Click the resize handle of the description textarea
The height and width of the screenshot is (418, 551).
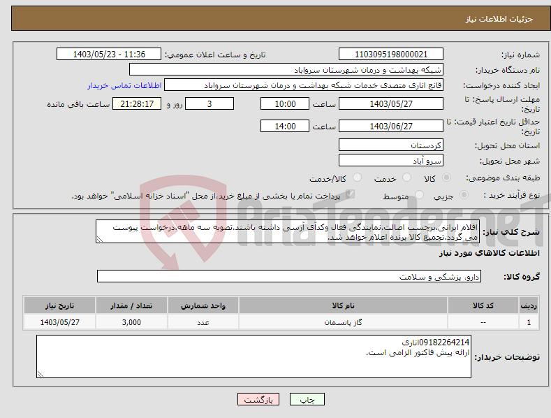pos(100,239)
